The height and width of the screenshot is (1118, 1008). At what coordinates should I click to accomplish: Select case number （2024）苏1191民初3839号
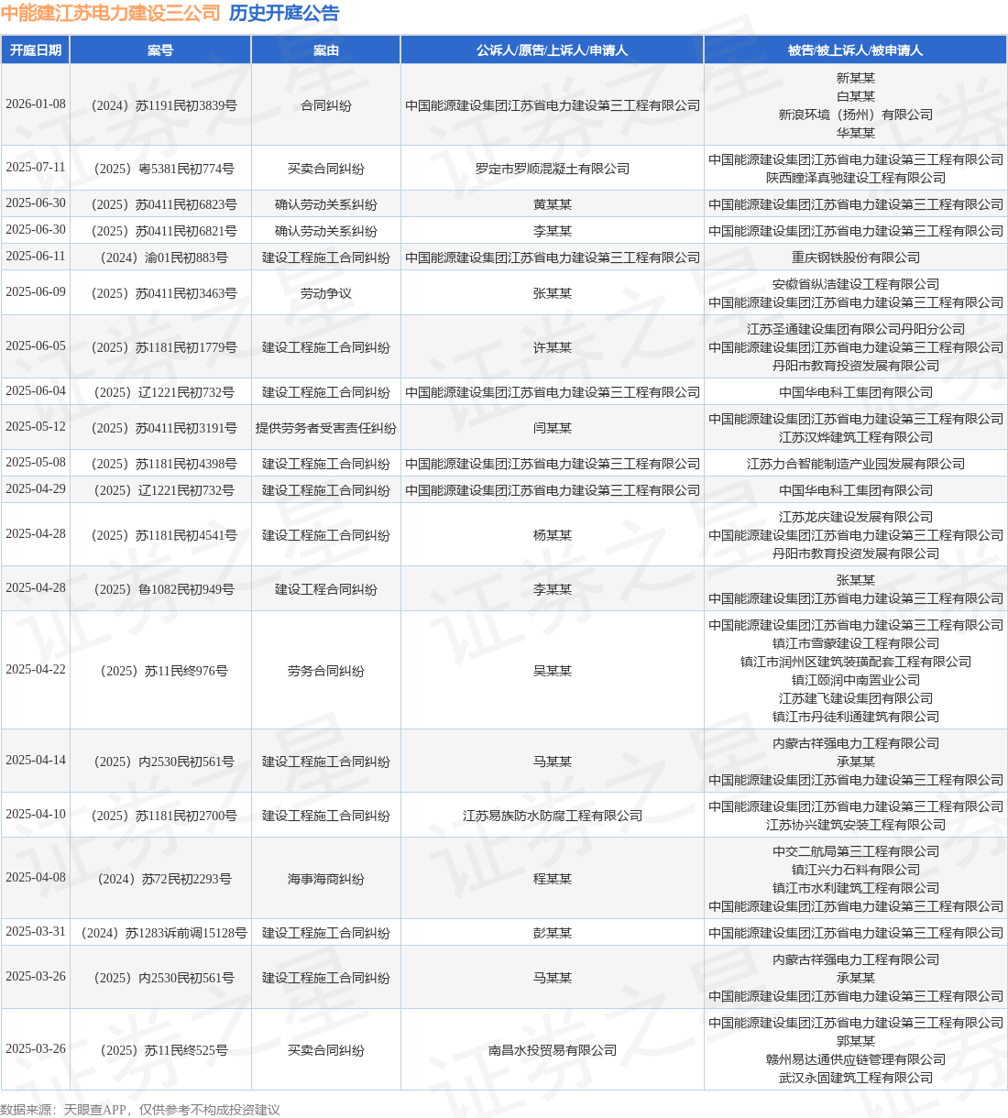[x=160, y=105]
